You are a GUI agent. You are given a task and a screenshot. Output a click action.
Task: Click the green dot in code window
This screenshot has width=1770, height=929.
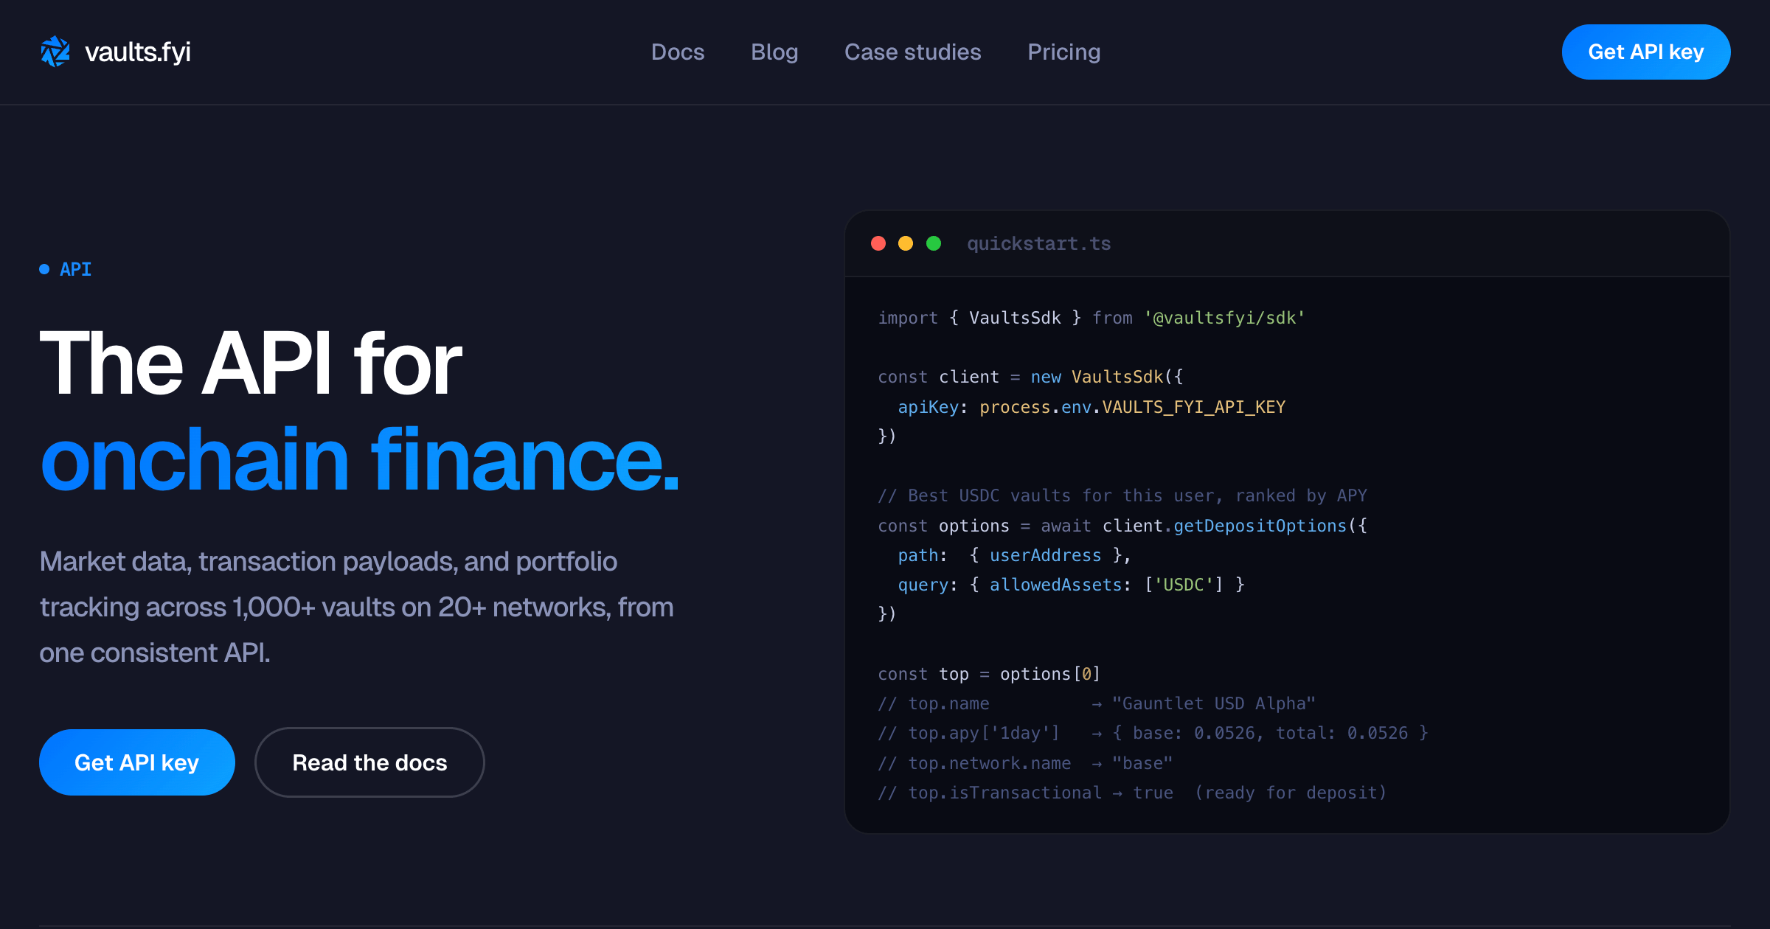point(934,243)
